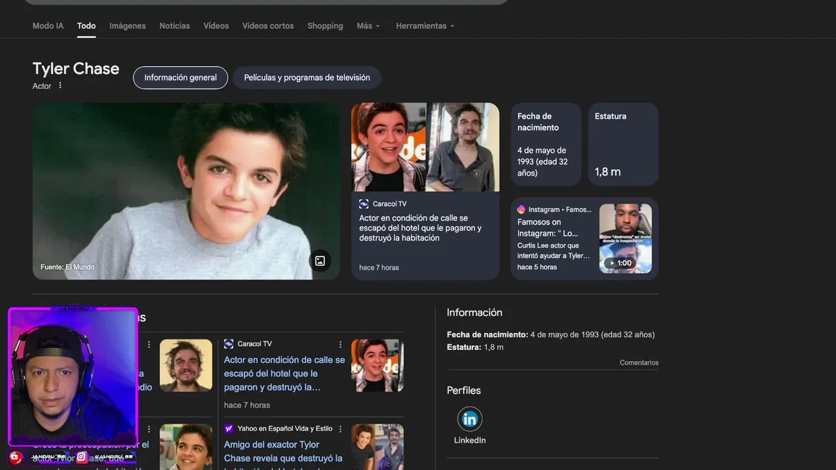Click bearded man thumbnail in first news row
This screenshot has width=836, height=470.
coord(186,366)
